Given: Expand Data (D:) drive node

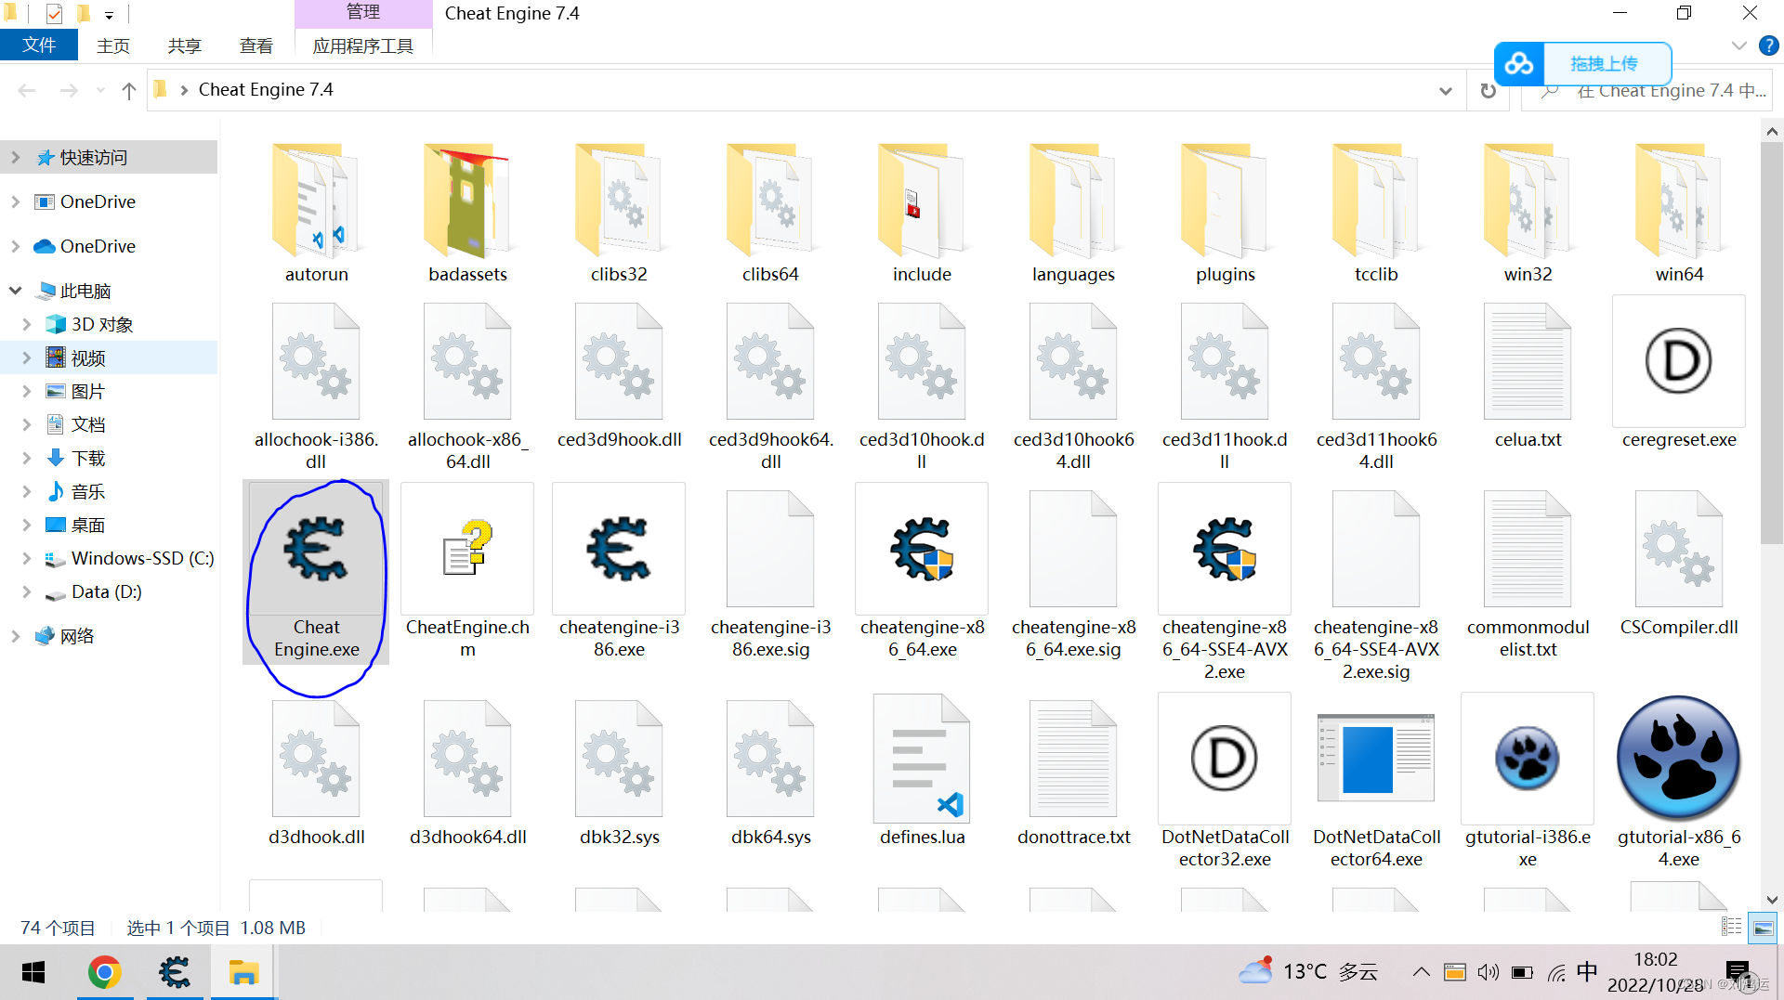Looking at the screenshot, I should (x=26, y=591).
